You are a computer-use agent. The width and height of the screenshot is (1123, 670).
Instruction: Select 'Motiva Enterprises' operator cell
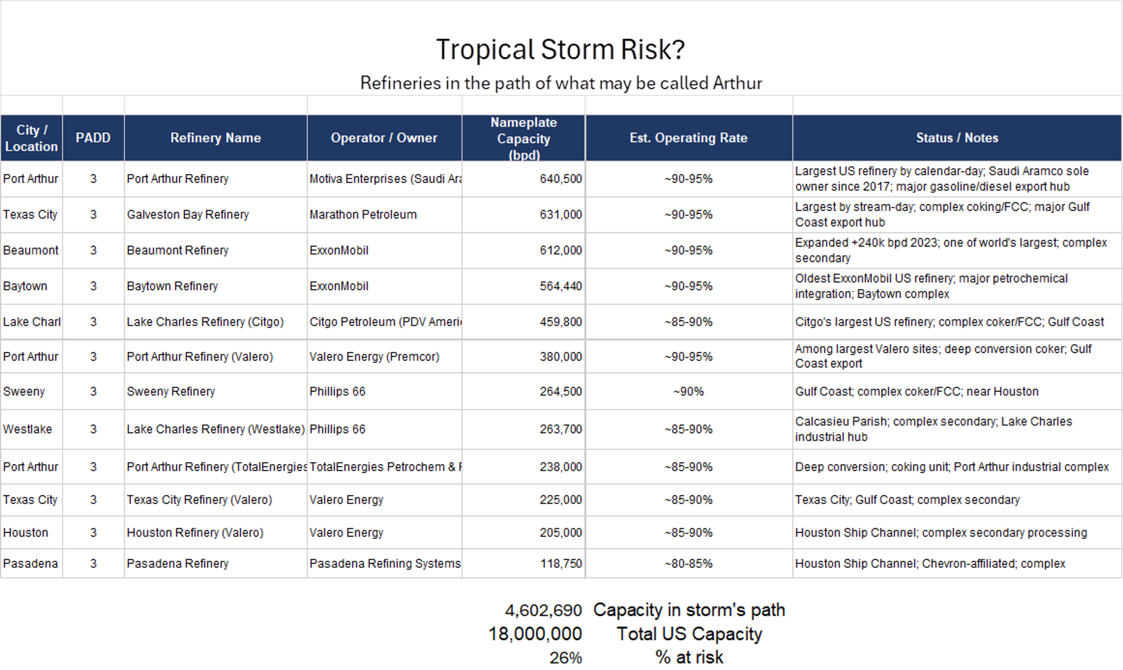384,179
